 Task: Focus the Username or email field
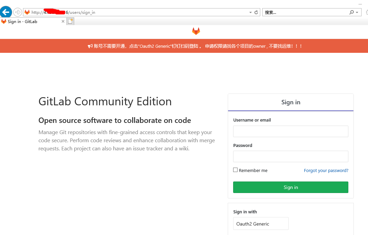(290, 131)
